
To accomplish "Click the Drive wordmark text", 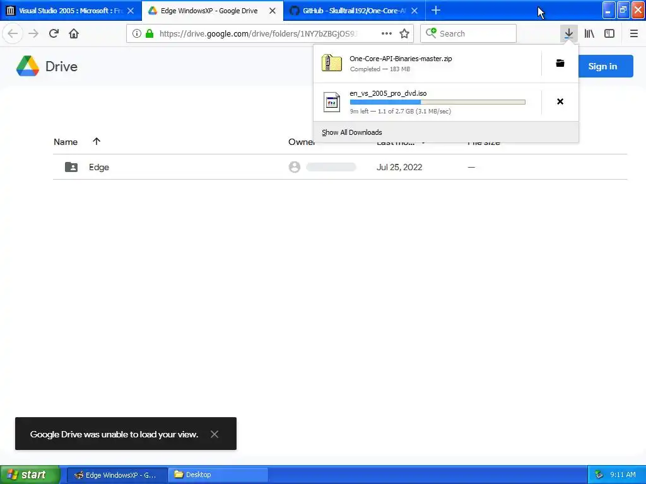I will click(x=61, y=66).
